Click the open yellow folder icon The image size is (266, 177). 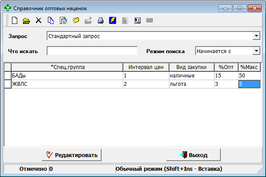(27, 21)
